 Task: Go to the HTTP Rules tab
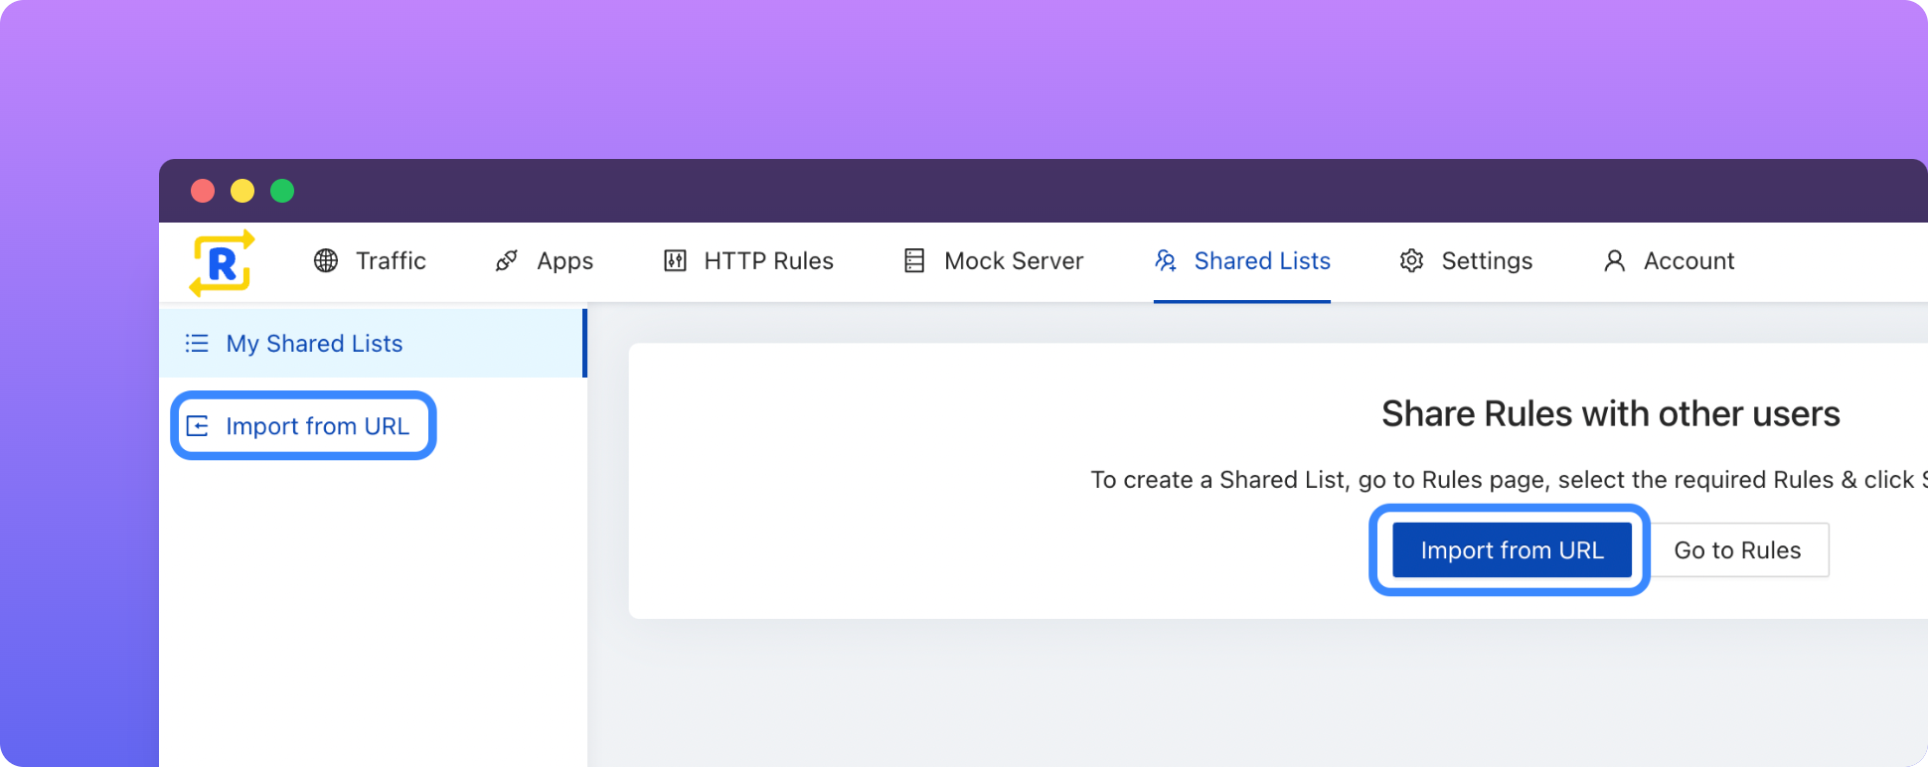point(748,260)
